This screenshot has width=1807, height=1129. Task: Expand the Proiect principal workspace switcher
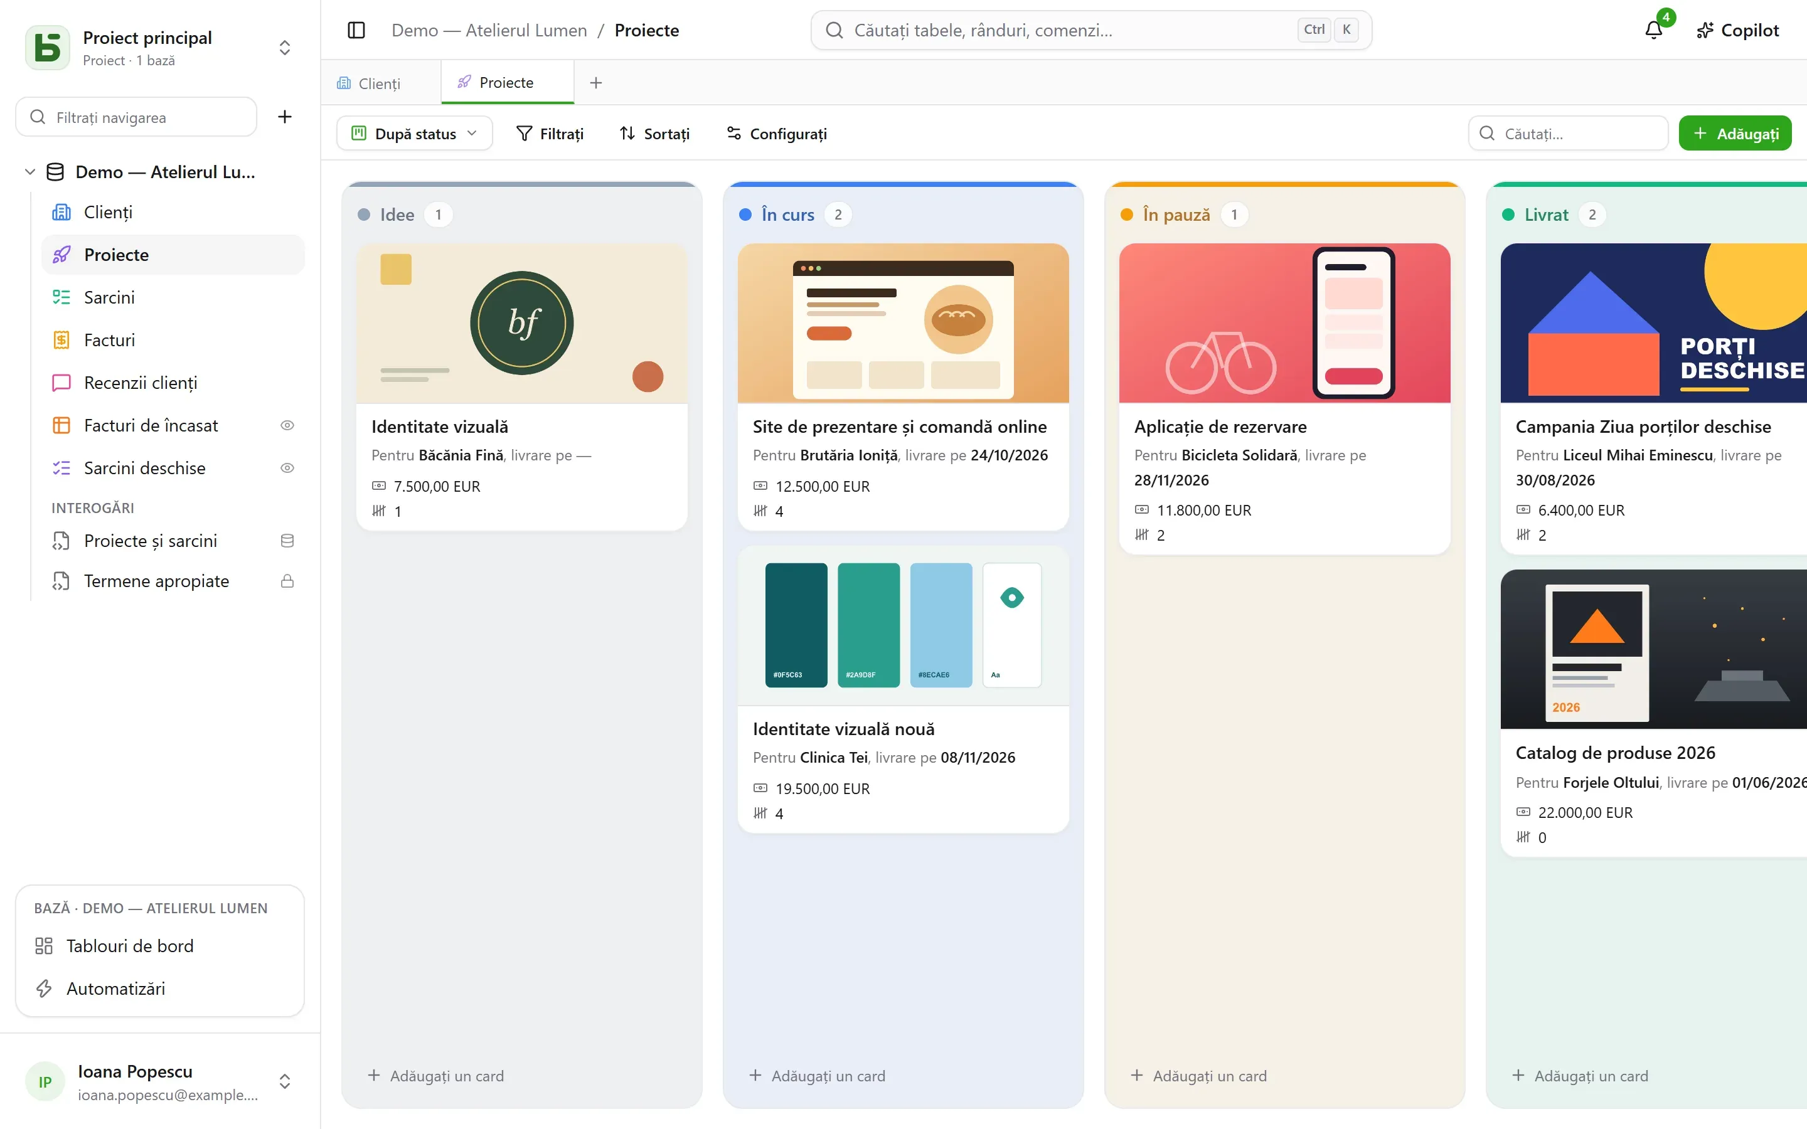coord(284,47)
